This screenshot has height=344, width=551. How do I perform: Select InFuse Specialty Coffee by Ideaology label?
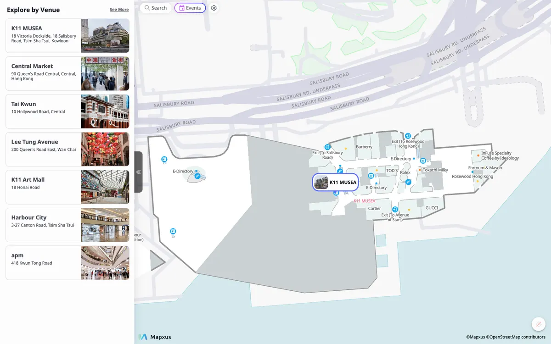(500, 155)
